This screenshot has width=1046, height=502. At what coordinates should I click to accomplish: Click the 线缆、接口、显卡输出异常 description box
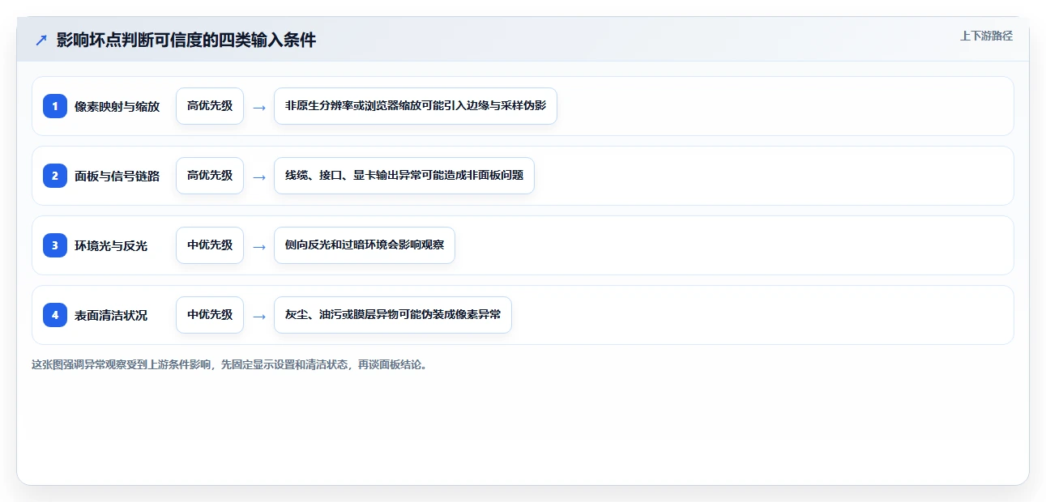point(404,176)
